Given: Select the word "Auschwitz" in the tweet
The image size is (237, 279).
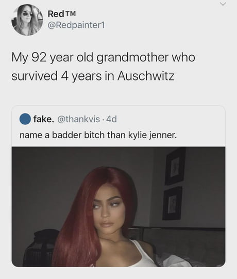Looking at the screenshot, I should point(146,76).
